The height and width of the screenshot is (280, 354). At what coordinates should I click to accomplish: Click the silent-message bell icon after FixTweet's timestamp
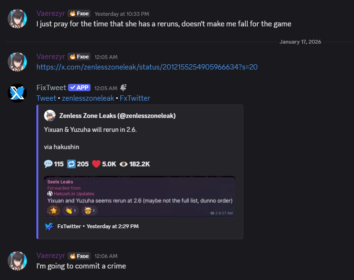tap(123, 87)
